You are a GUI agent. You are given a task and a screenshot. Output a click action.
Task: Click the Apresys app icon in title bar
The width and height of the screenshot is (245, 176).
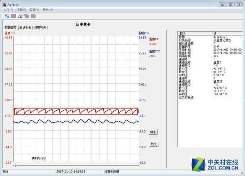coord(4,4)
